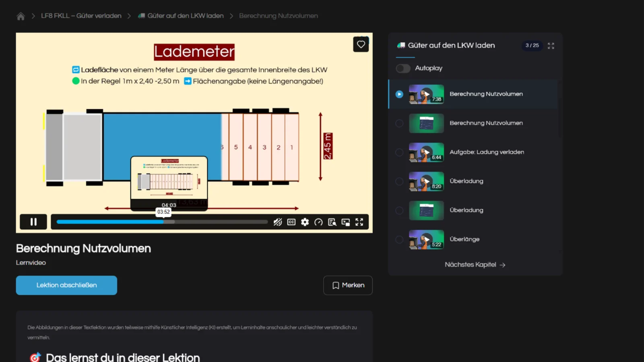Click Berechnung Nutzvolumen breadcrumb item
The image size is (644, 362).
tap(279, 16)
